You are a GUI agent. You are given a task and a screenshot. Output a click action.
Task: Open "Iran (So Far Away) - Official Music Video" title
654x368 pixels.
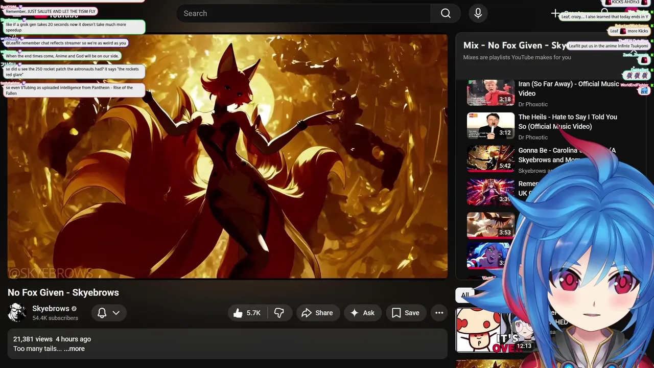click(569, 88)
